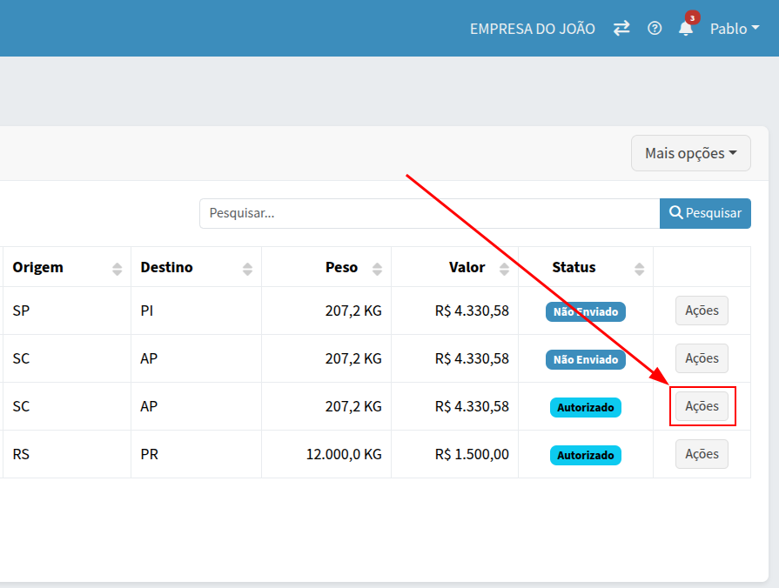Sort by Destino using sort arrows
Screen dimensions: 779x588
click(247, 269)
